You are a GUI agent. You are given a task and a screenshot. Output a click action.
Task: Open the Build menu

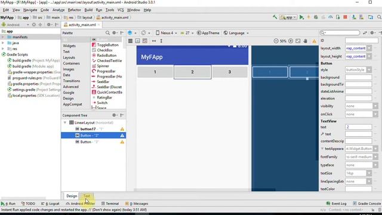(x=88, y=10)
